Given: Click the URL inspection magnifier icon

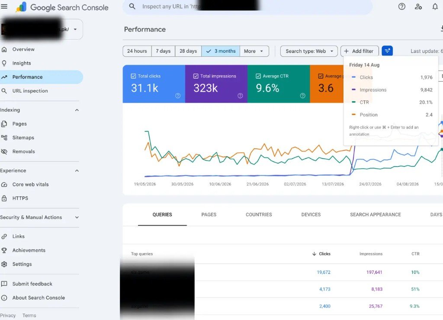Looking at the screenshot, I should (x=4, y=91).
